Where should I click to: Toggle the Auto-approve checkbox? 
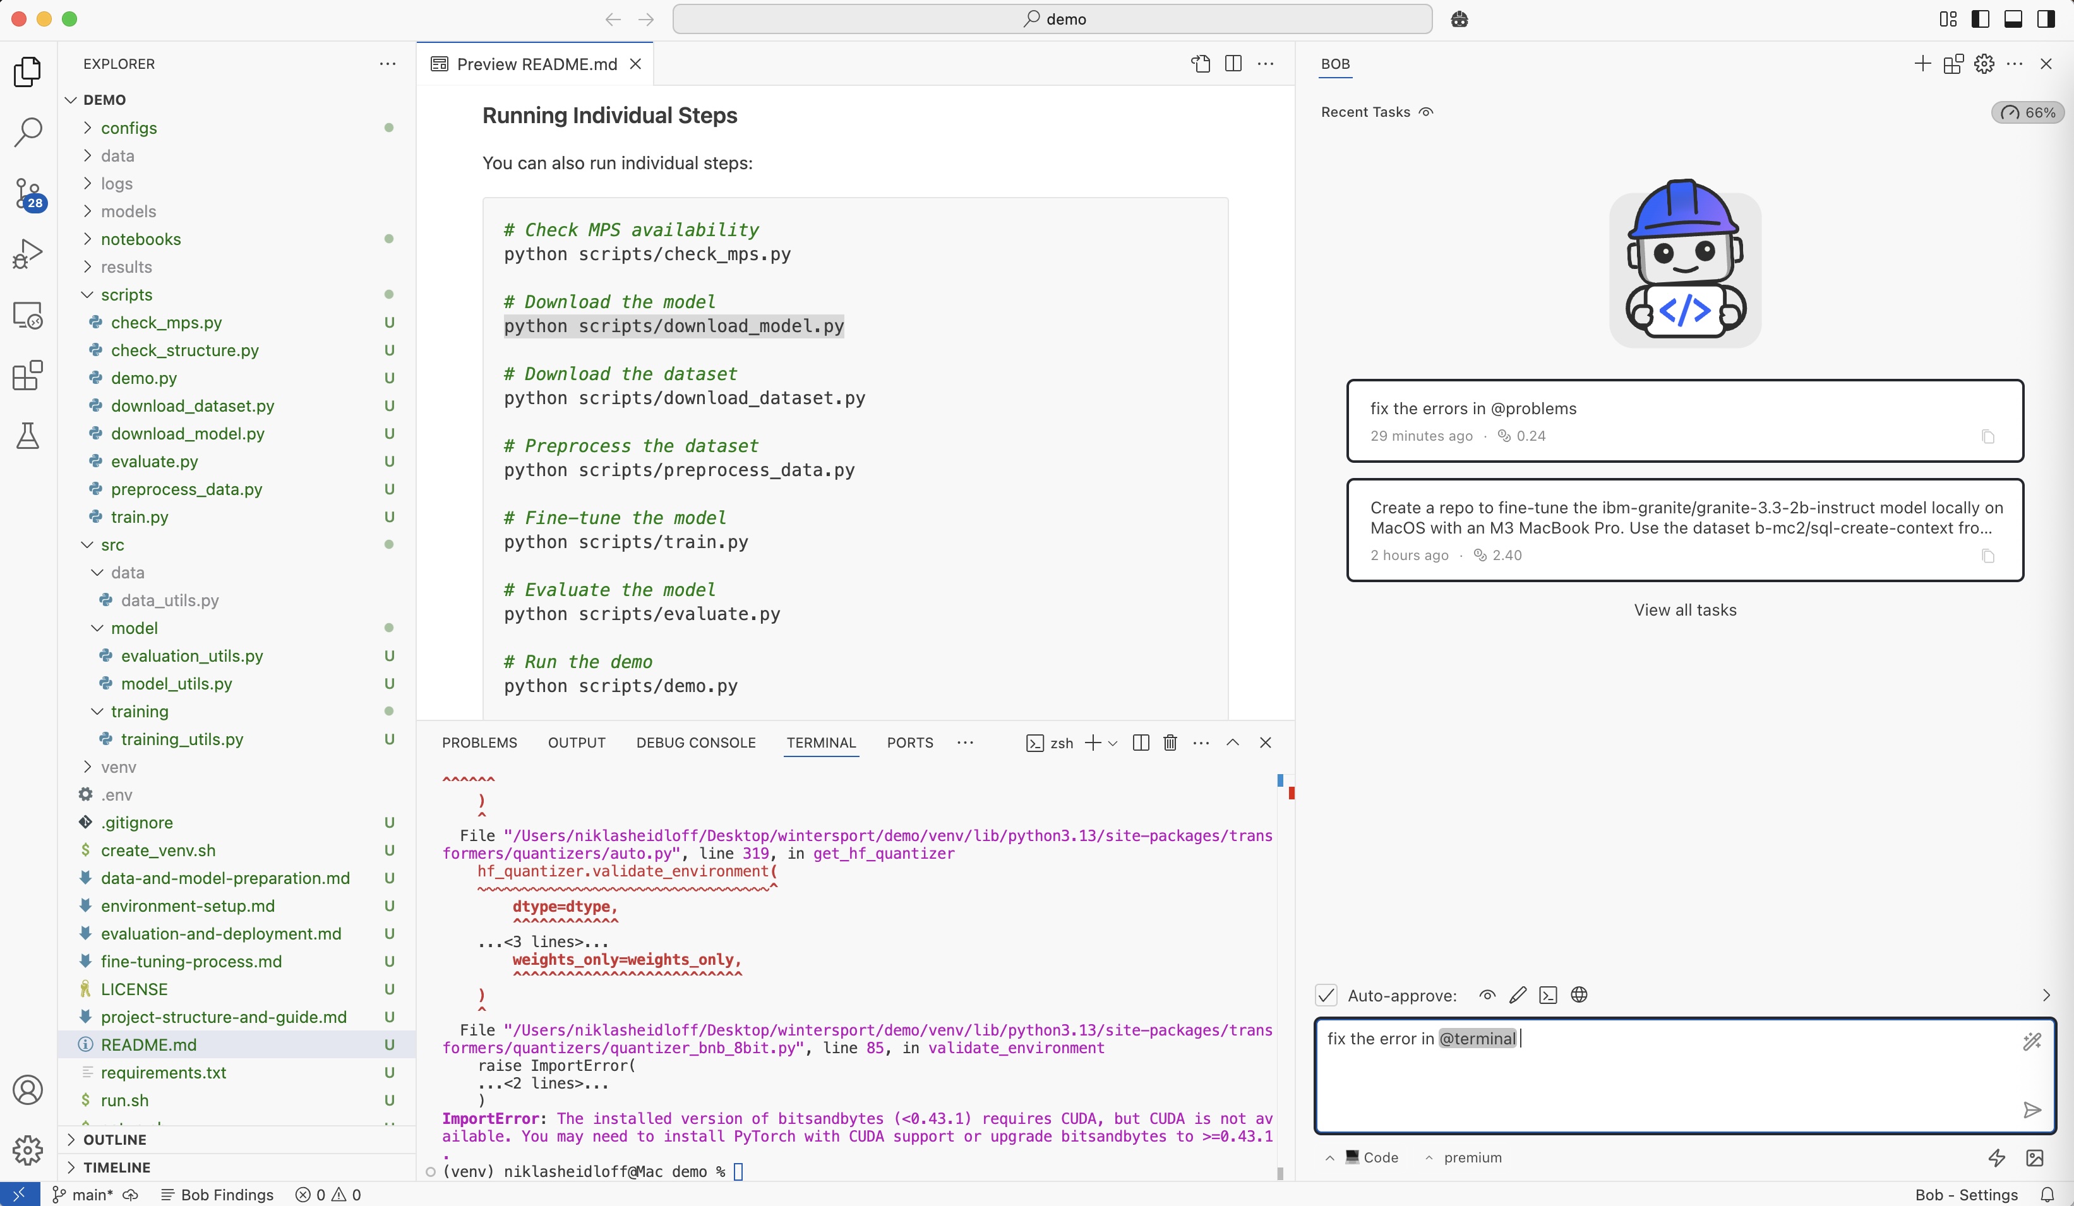coord(1326,995)
